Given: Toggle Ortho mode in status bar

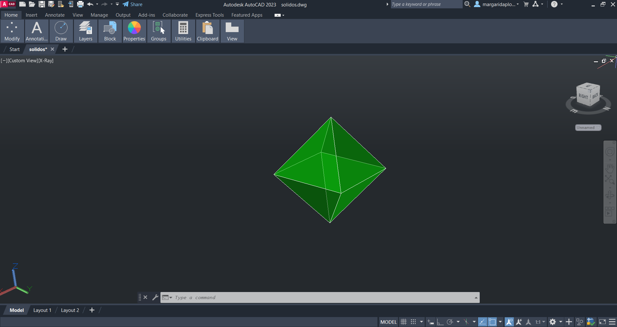Looking at the screenshot, I should (x=440, y=322).
